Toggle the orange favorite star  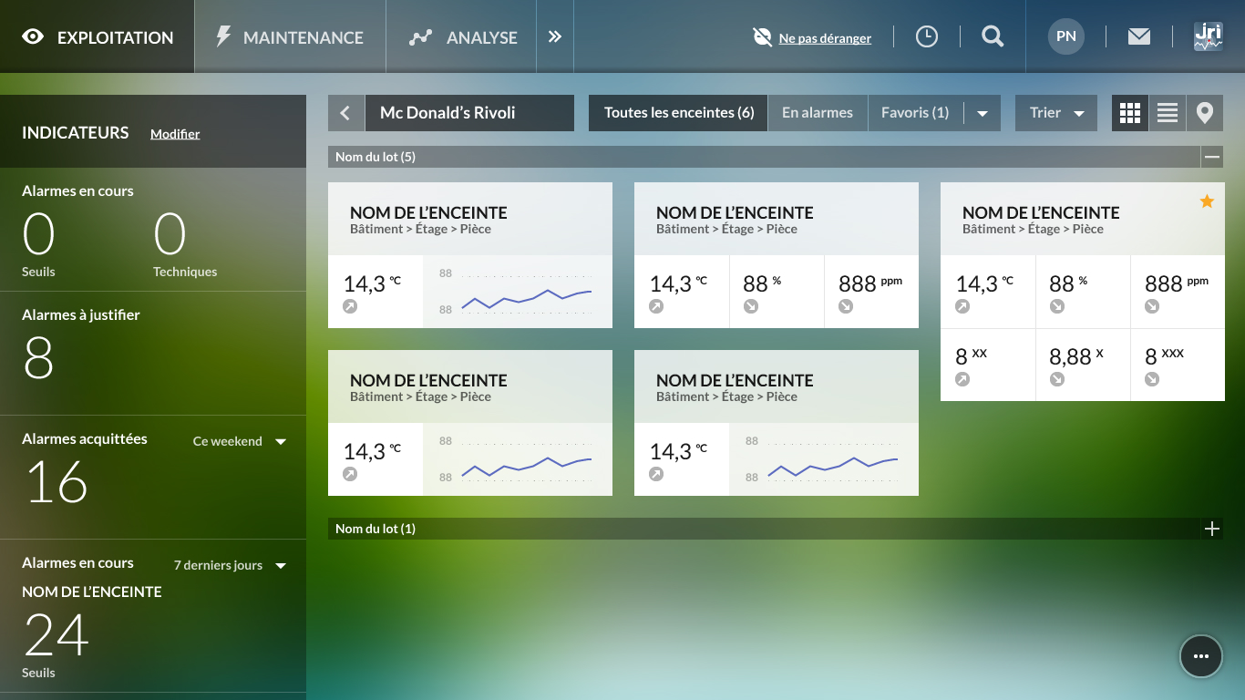tap(1207, 201)
